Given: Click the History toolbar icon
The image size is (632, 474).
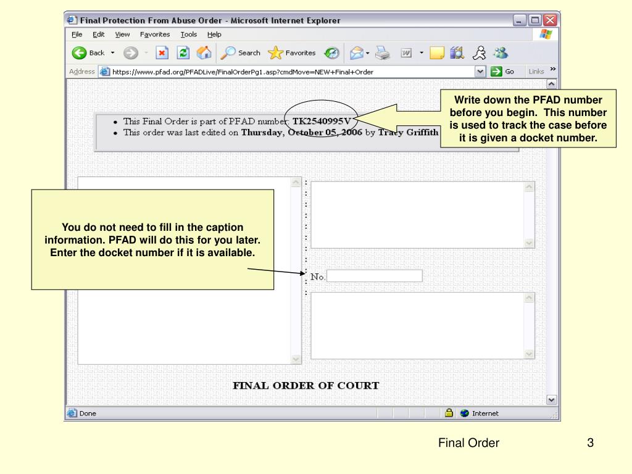Looking at the screenshot, I should click(x=331, y=53).
